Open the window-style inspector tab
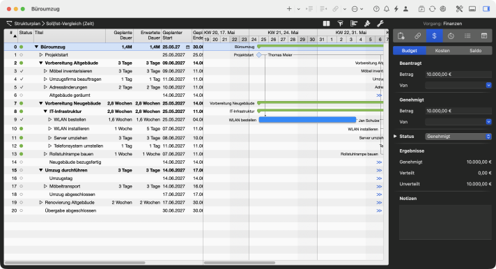The height and width of the screenshot is (269, 496). (484, 36)
